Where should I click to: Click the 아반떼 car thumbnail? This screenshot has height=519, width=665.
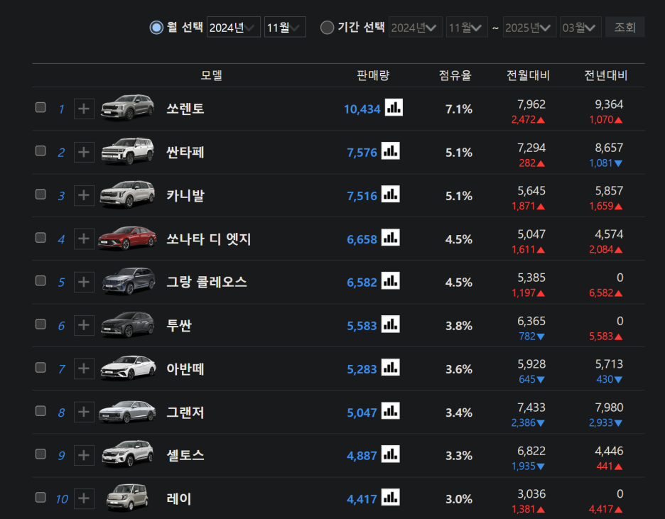[x=127, y=367]
